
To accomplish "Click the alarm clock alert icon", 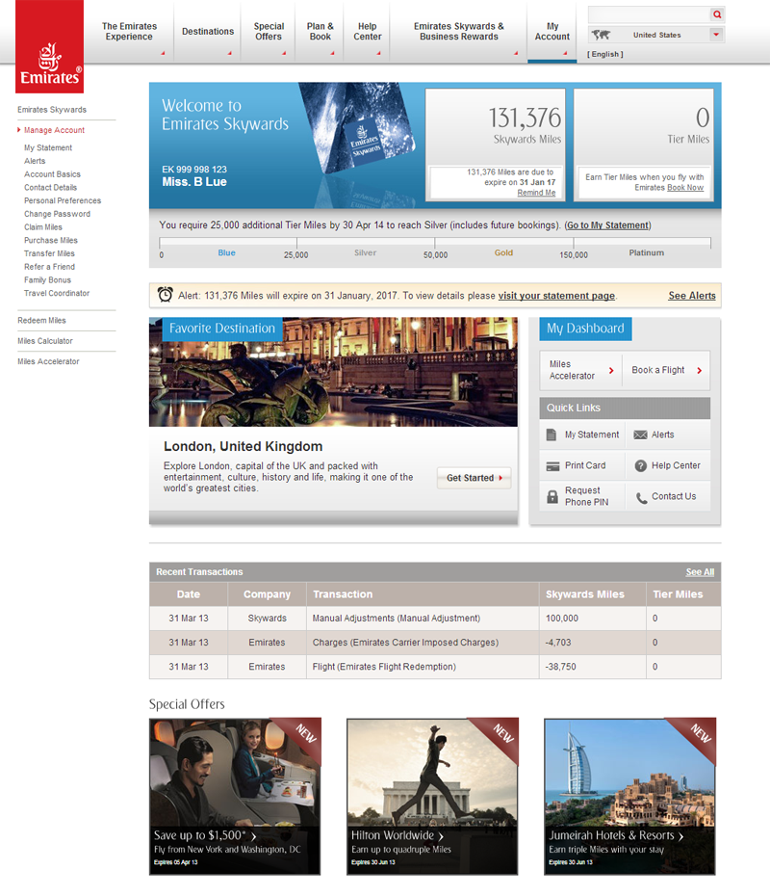I will click(x=166, y=294).
